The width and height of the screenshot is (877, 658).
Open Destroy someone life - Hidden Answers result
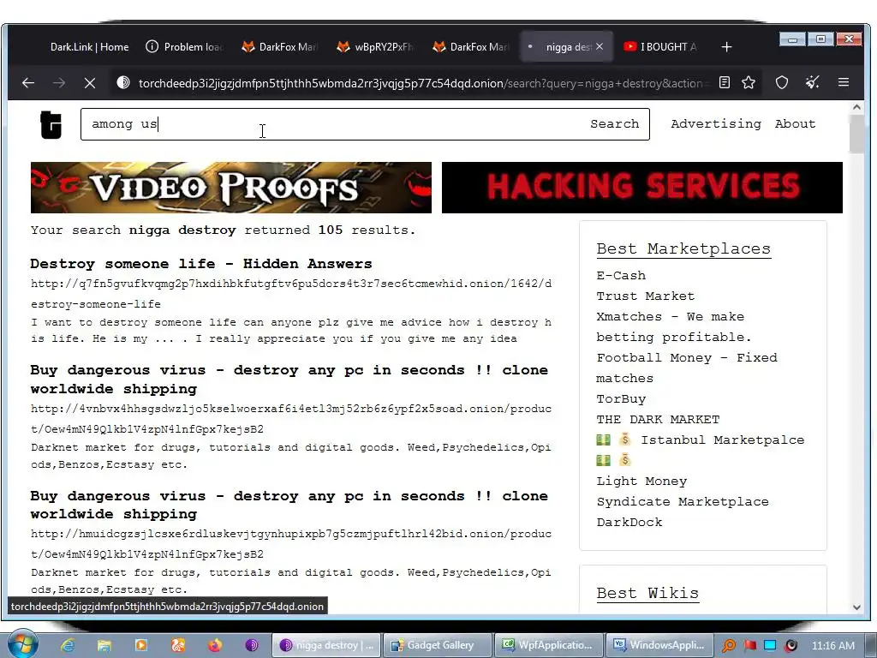click(201, 264)
